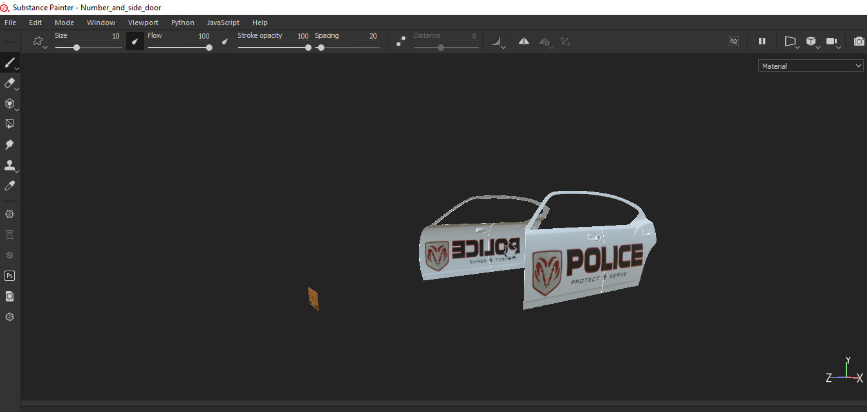
Task: Select the Eraser tool
Action: point(10,83)
